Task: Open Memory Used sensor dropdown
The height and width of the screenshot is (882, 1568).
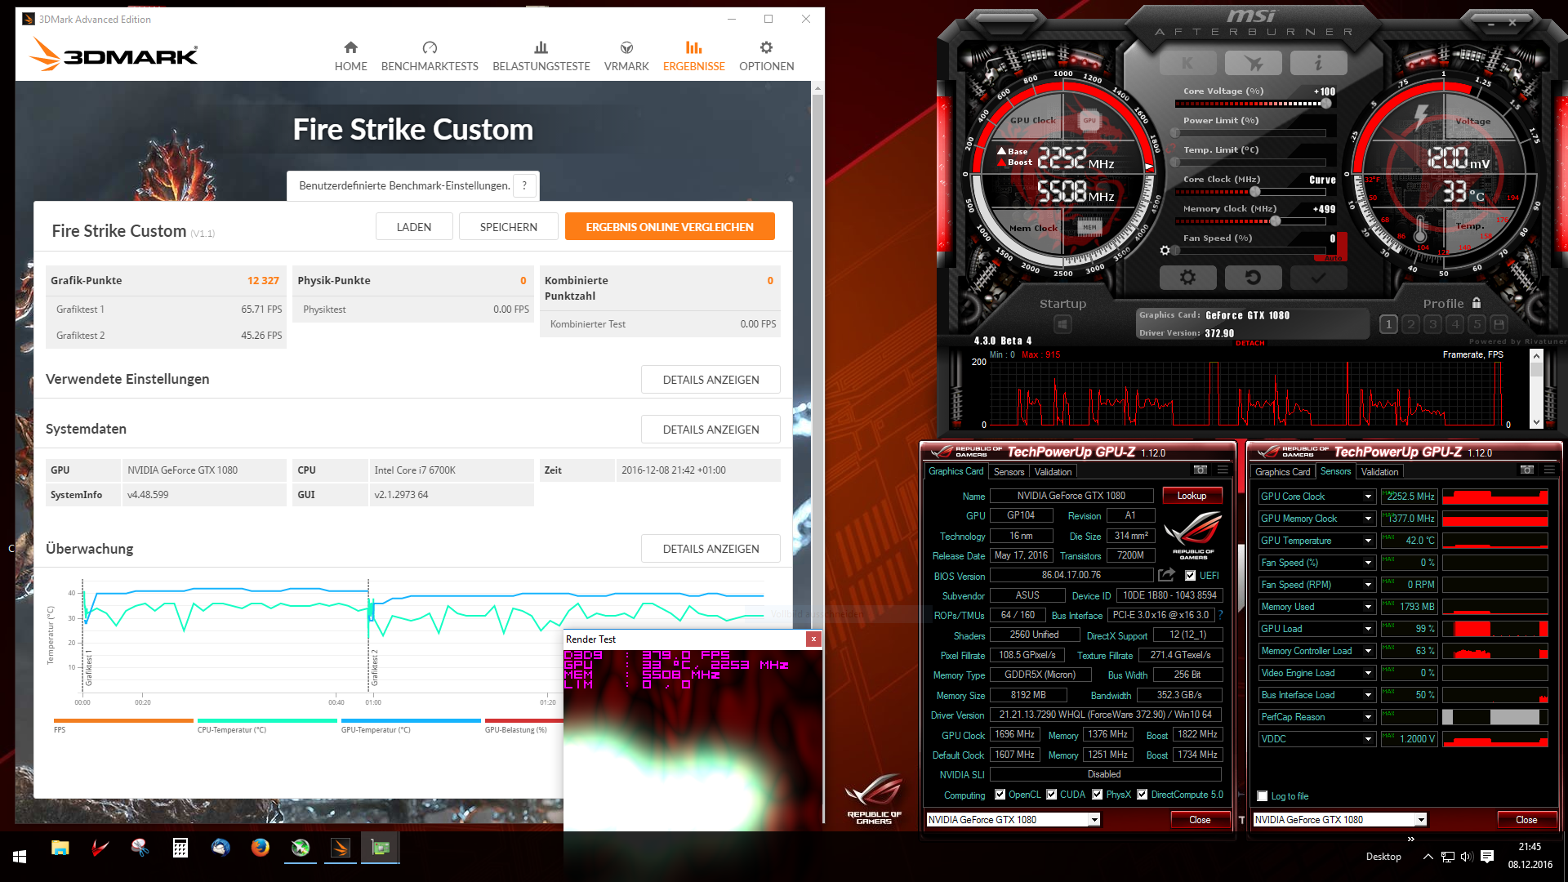Action: 1368,607
